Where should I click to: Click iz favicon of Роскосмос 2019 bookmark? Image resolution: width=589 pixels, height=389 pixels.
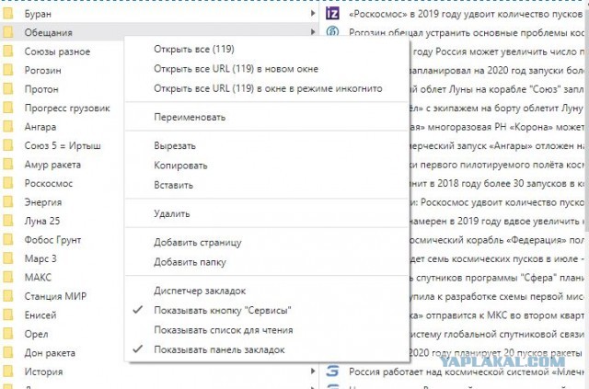332,14
